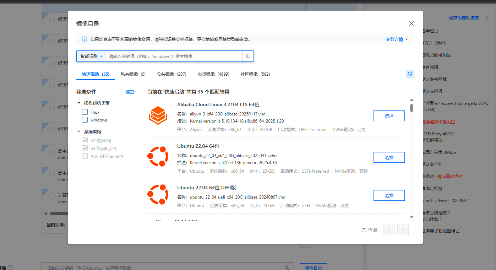Expand 参数详情 details link

click(x=397, y=39)
